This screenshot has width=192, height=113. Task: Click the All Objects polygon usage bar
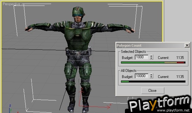point(153,81)
